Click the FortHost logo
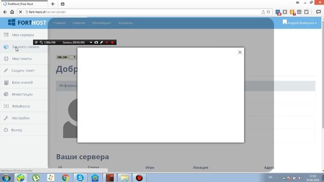Viewport: 324px width, 182px height. tap(27, 22)
